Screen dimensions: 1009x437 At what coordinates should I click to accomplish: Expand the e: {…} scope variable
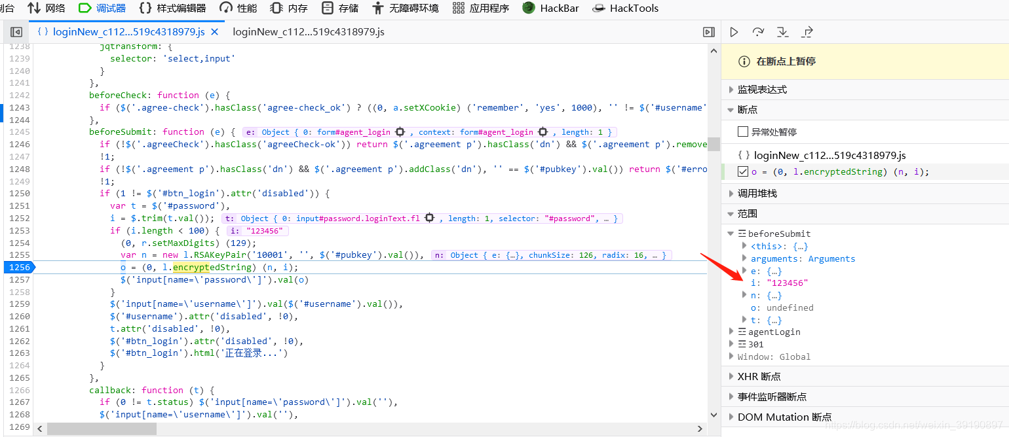744,271
